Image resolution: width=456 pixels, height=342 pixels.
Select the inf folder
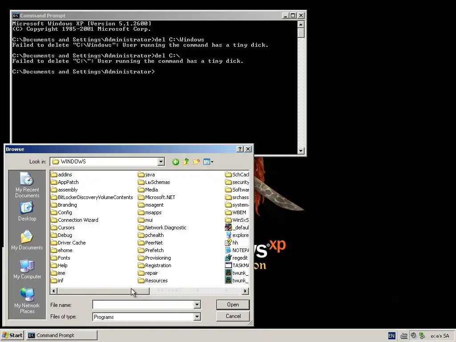point(57,281)
